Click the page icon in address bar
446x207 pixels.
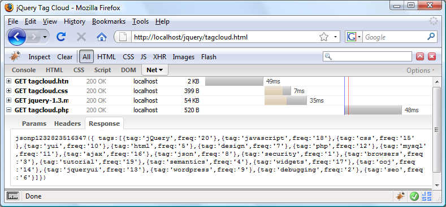(123, 37)
